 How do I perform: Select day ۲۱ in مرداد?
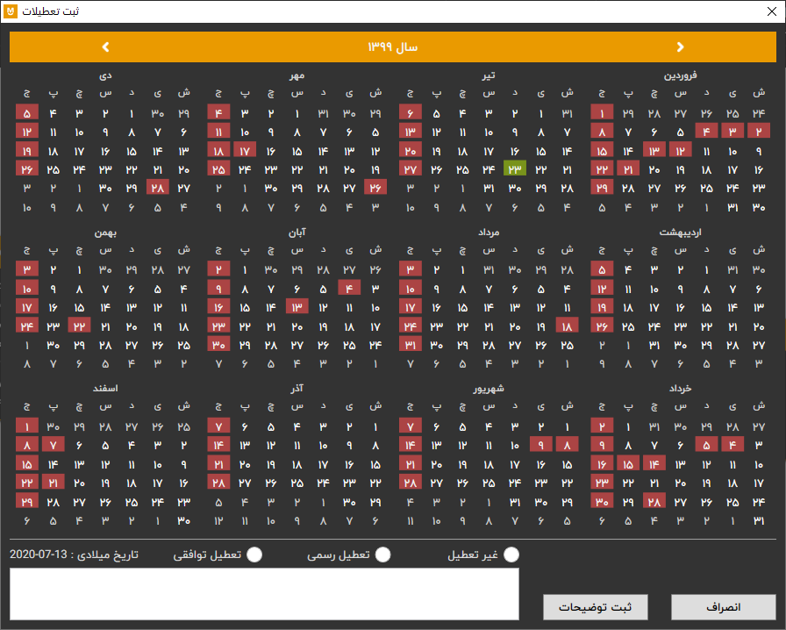pos(489,326)
